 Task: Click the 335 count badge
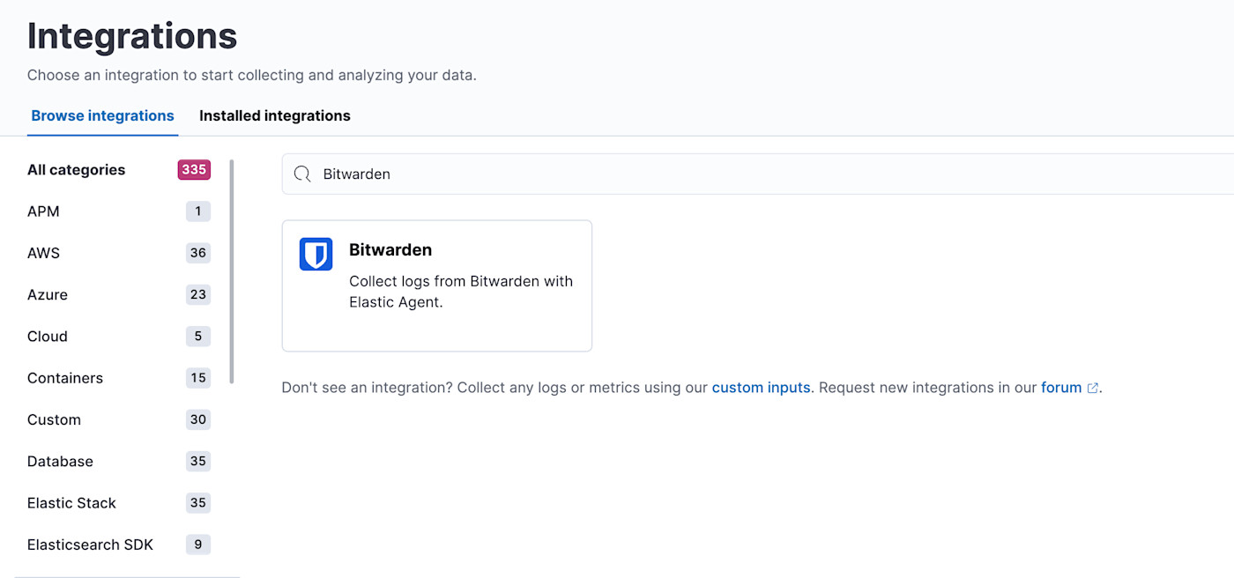coord(194,169)
